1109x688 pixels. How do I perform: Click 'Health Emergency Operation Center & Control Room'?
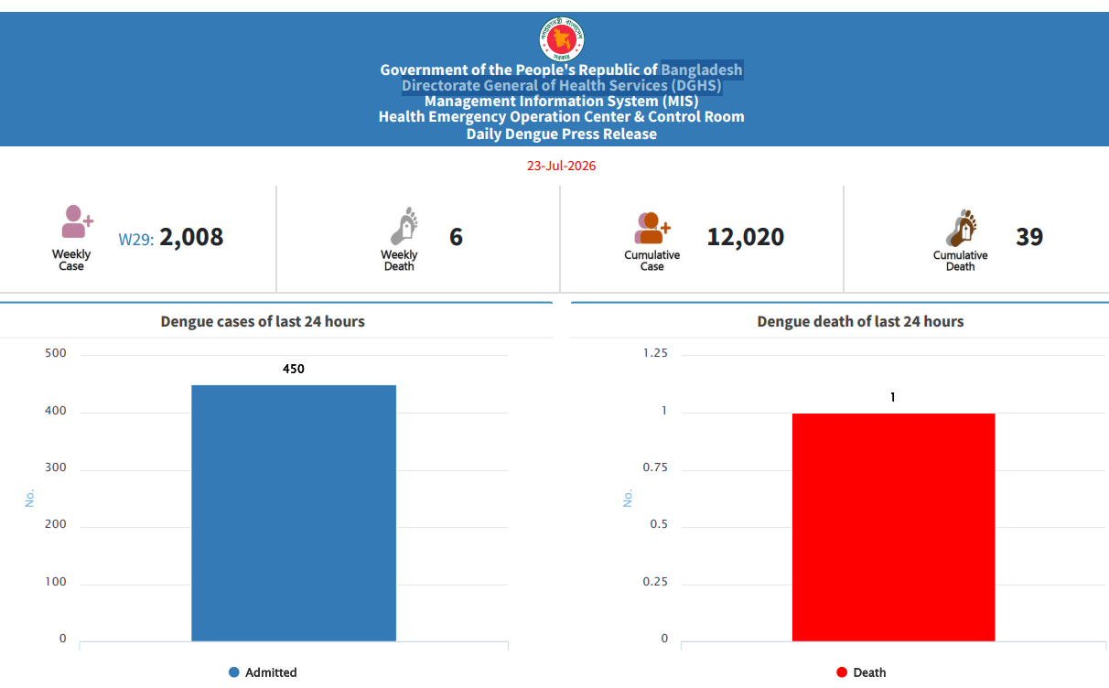(562, 117)
